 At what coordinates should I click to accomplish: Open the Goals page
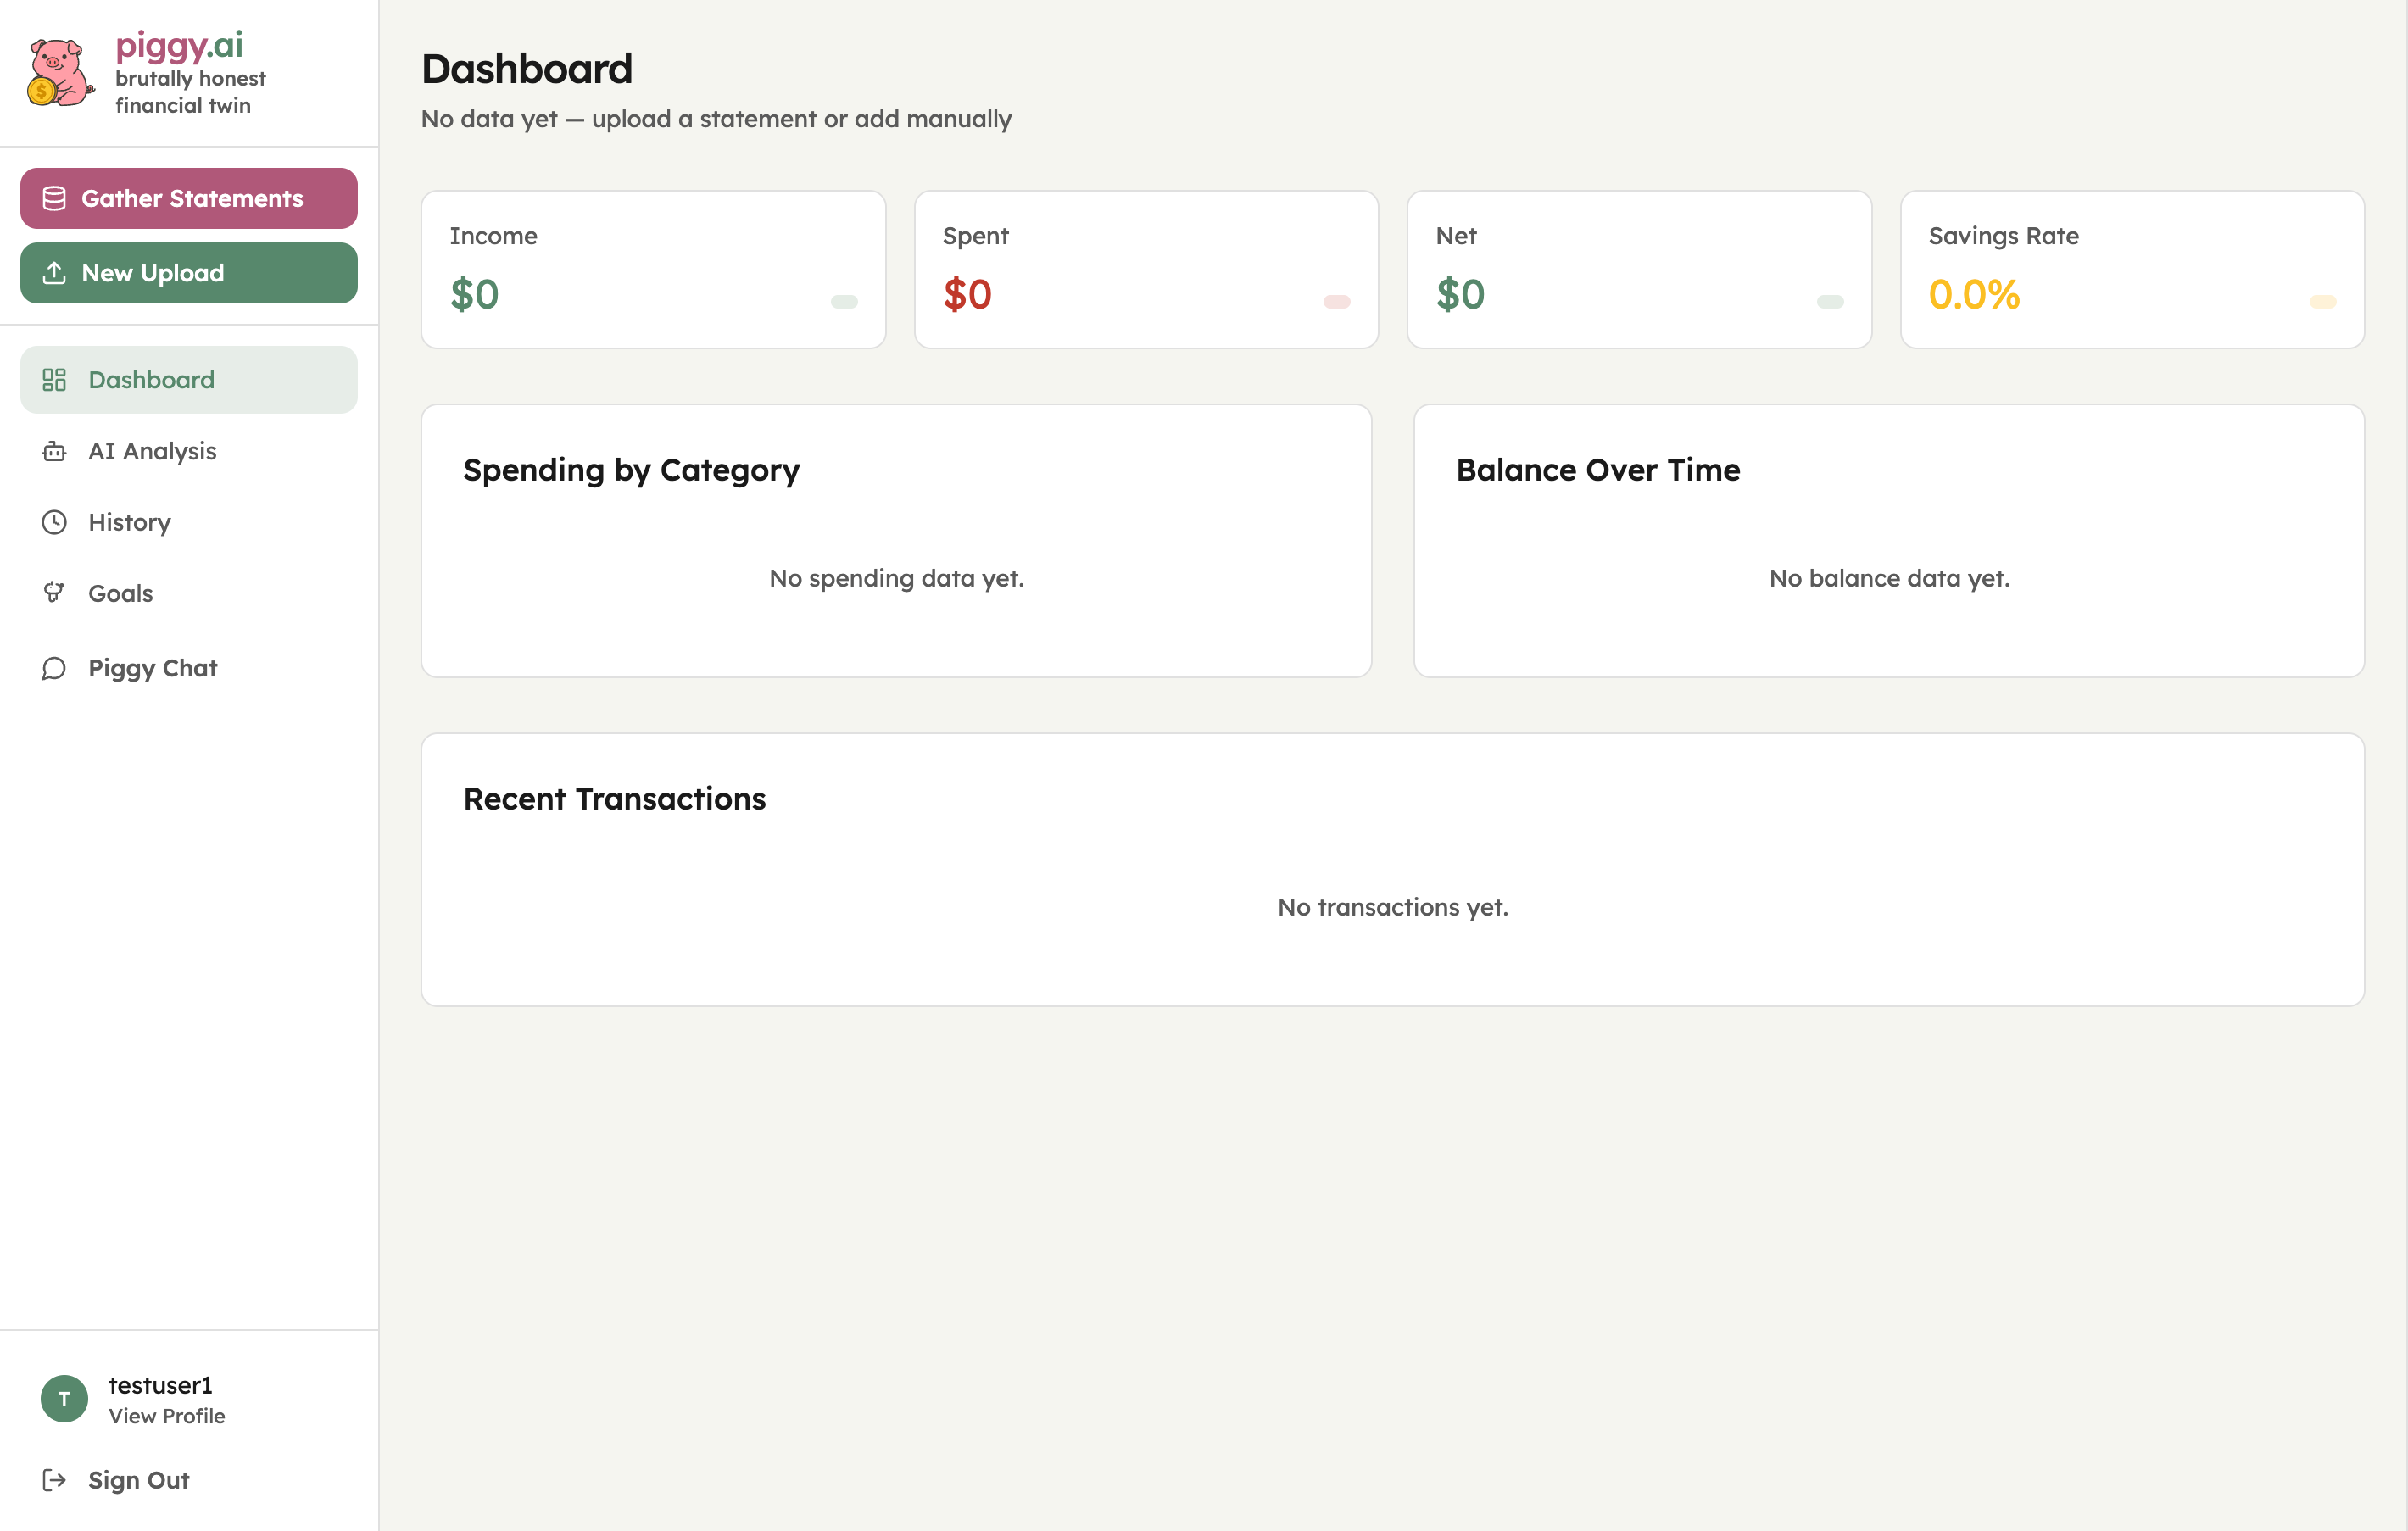121,594
